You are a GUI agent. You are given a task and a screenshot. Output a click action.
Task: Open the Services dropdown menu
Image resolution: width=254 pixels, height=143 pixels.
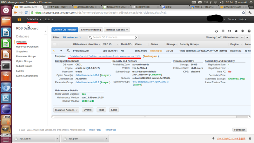pyautogui.click(x=34, y=19)
